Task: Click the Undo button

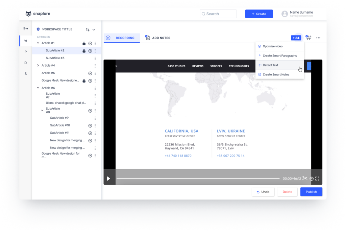Action: pyautogui.click(x=263, y=192)
